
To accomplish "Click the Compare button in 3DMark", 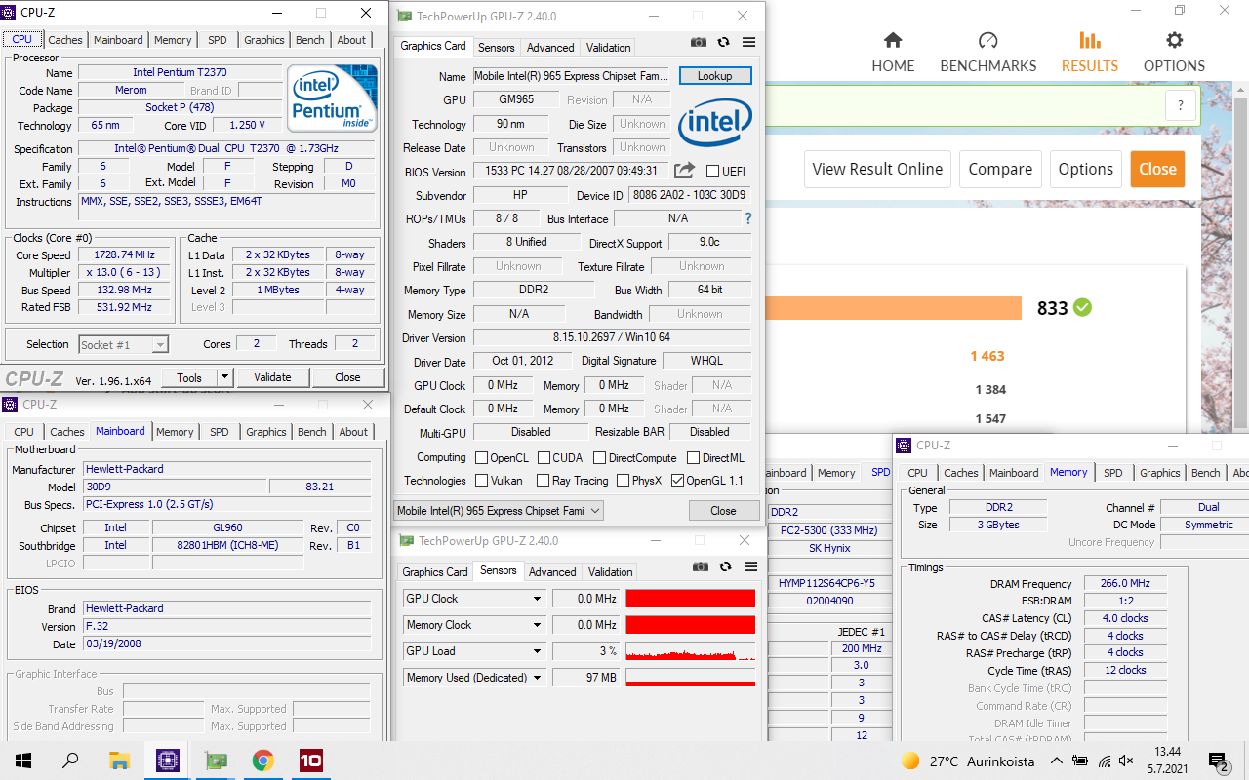I will [x=1000, y=169].
